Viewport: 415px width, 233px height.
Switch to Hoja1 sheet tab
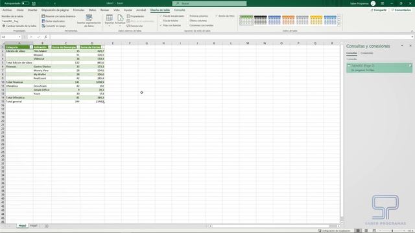34,226
